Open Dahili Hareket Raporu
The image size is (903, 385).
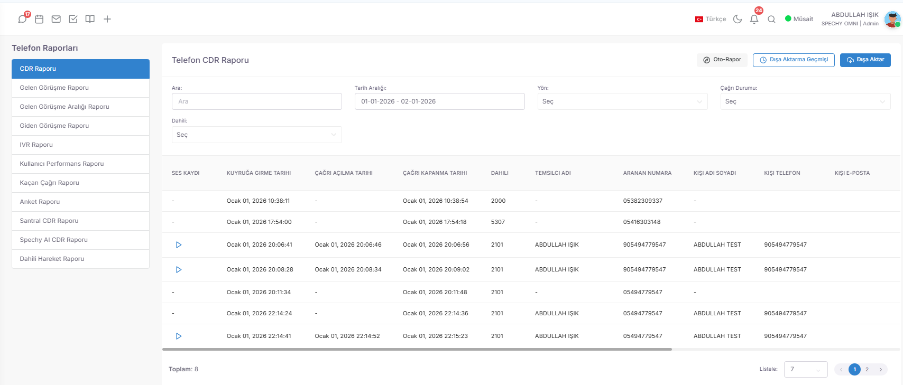tap(80, 259)
